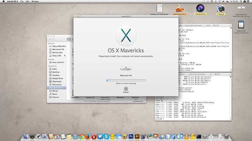Click the install progress bar

pyautogui.click(x=126, y=81)
